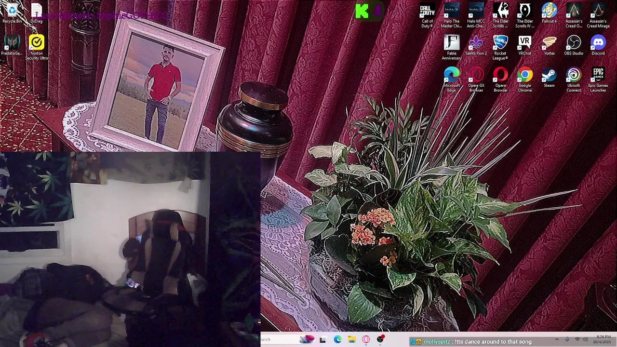Launch Google Chrome from desktop

(x=525, y=80)
